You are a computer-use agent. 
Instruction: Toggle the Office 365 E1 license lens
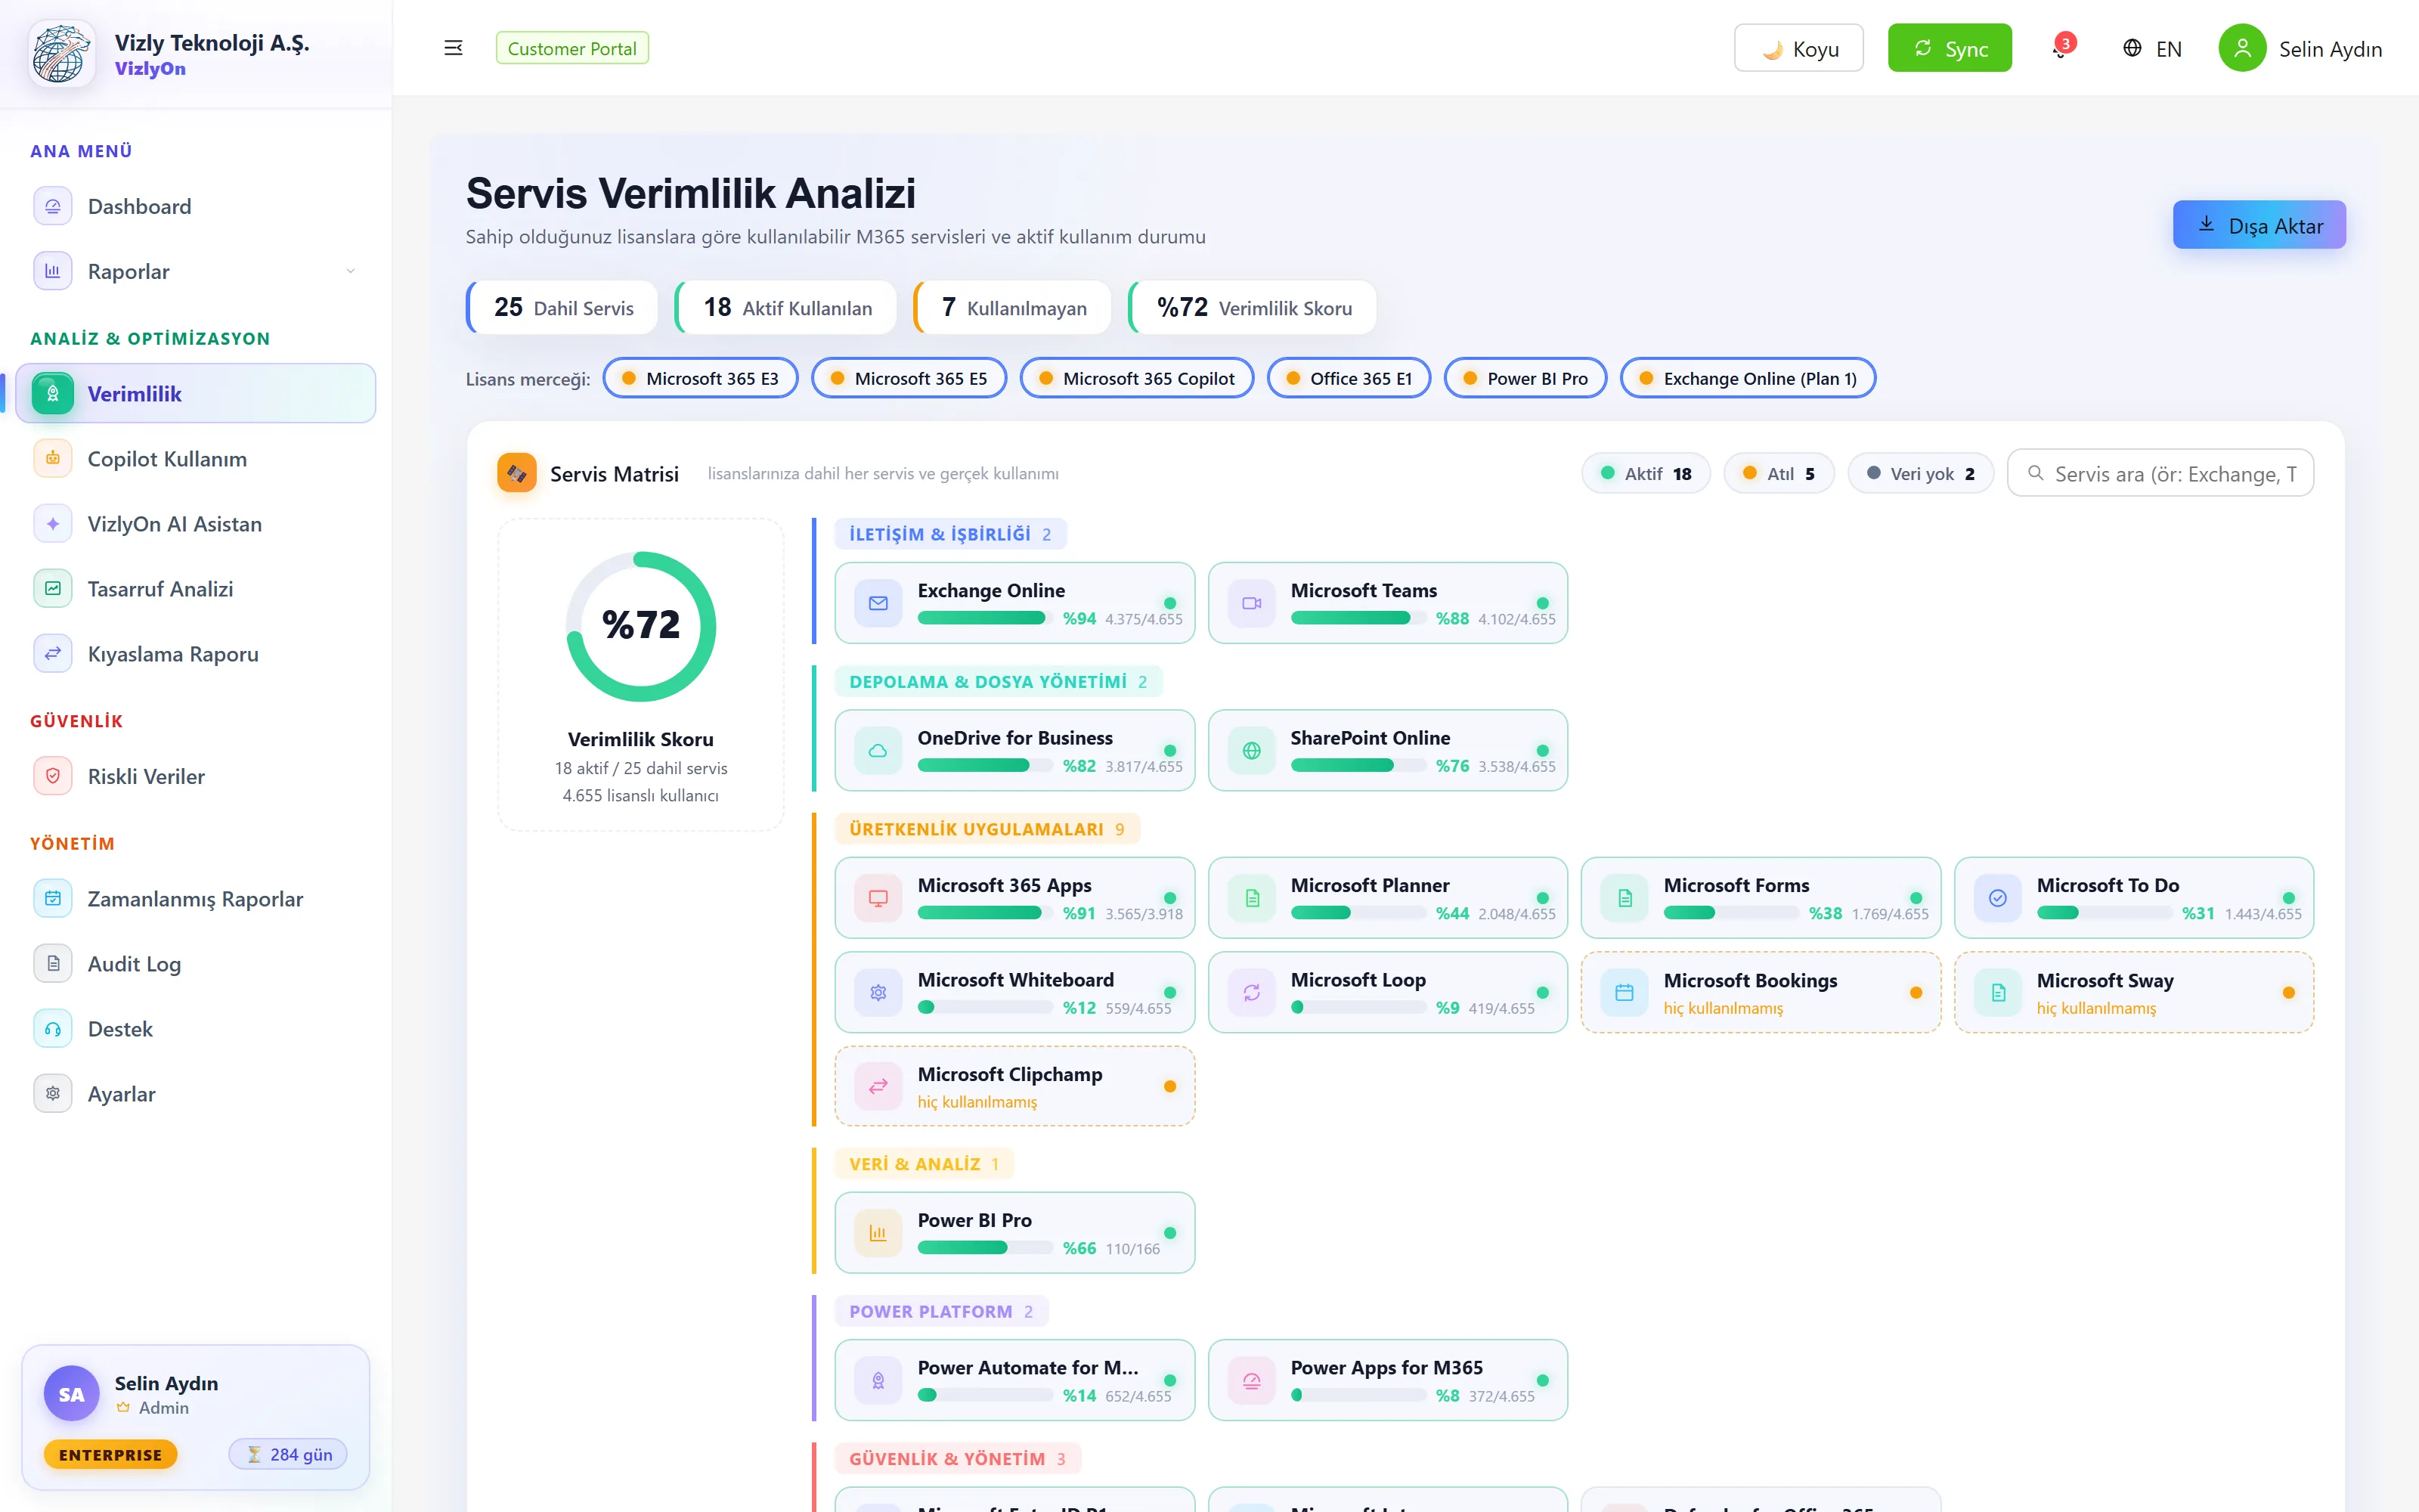tap(1349, 378)
